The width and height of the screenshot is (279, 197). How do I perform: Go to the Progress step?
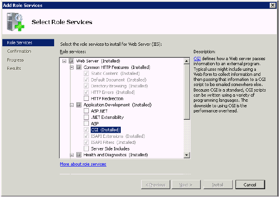tap(15, 60)
